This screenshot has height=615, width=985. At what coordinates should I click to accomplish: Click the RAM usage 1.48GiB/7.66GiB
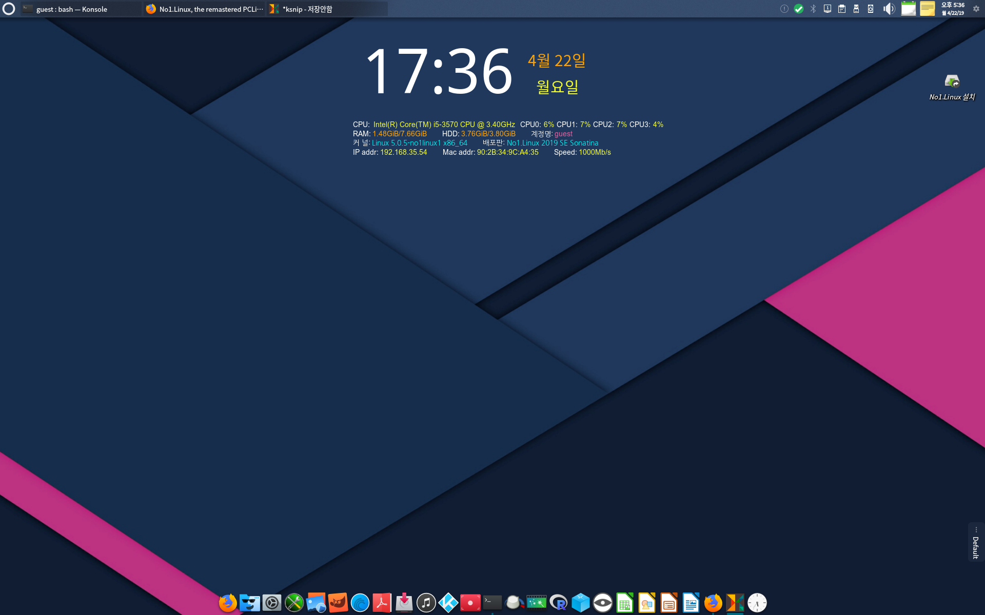(400, 134)
